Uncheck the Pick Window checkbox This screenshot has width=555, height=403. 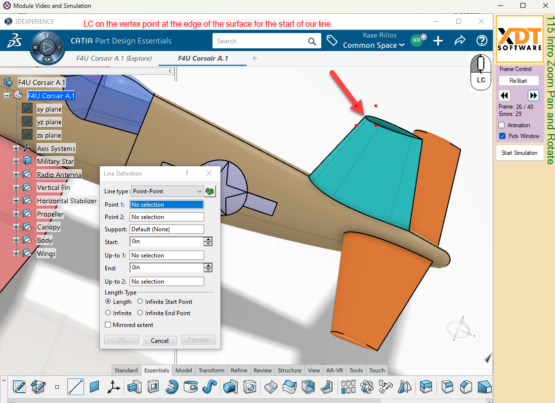click(502, 136)
